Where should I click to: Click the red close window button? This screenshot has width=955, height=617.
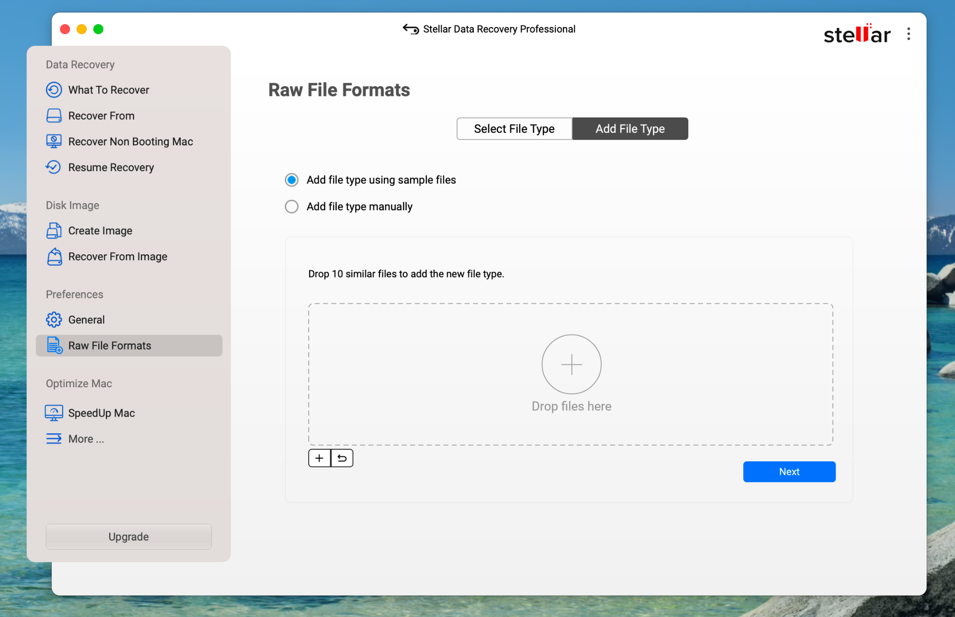[65, 29]
